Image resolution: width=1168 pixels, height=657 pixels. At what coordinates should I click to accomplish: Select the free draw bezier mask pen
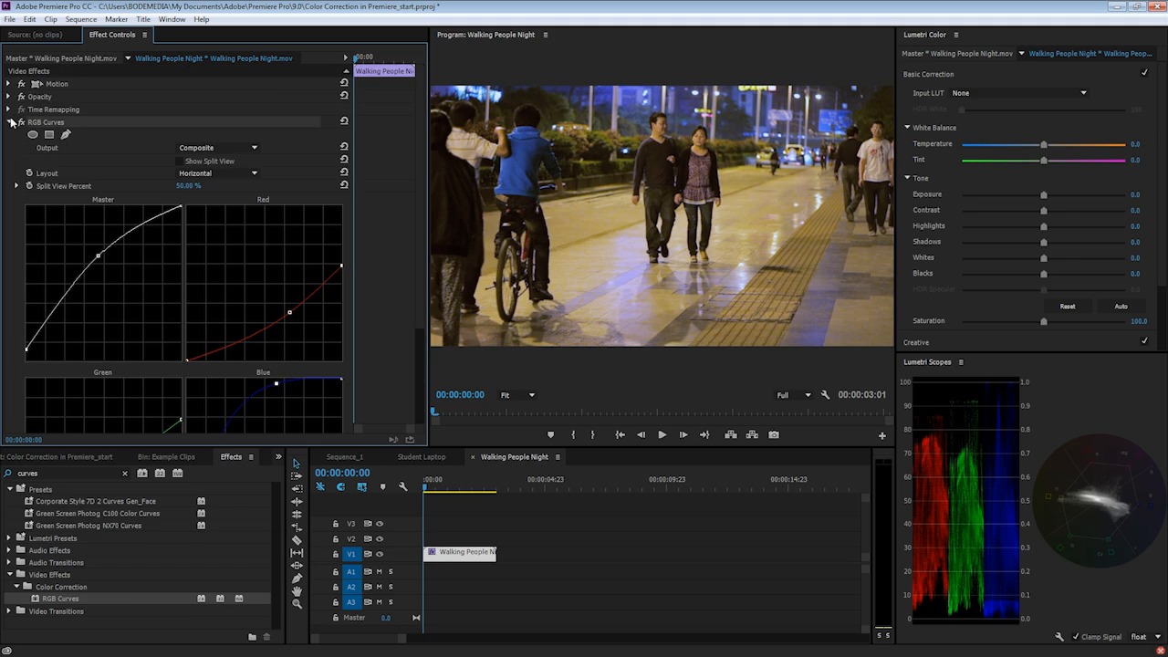tap(66, 134)
